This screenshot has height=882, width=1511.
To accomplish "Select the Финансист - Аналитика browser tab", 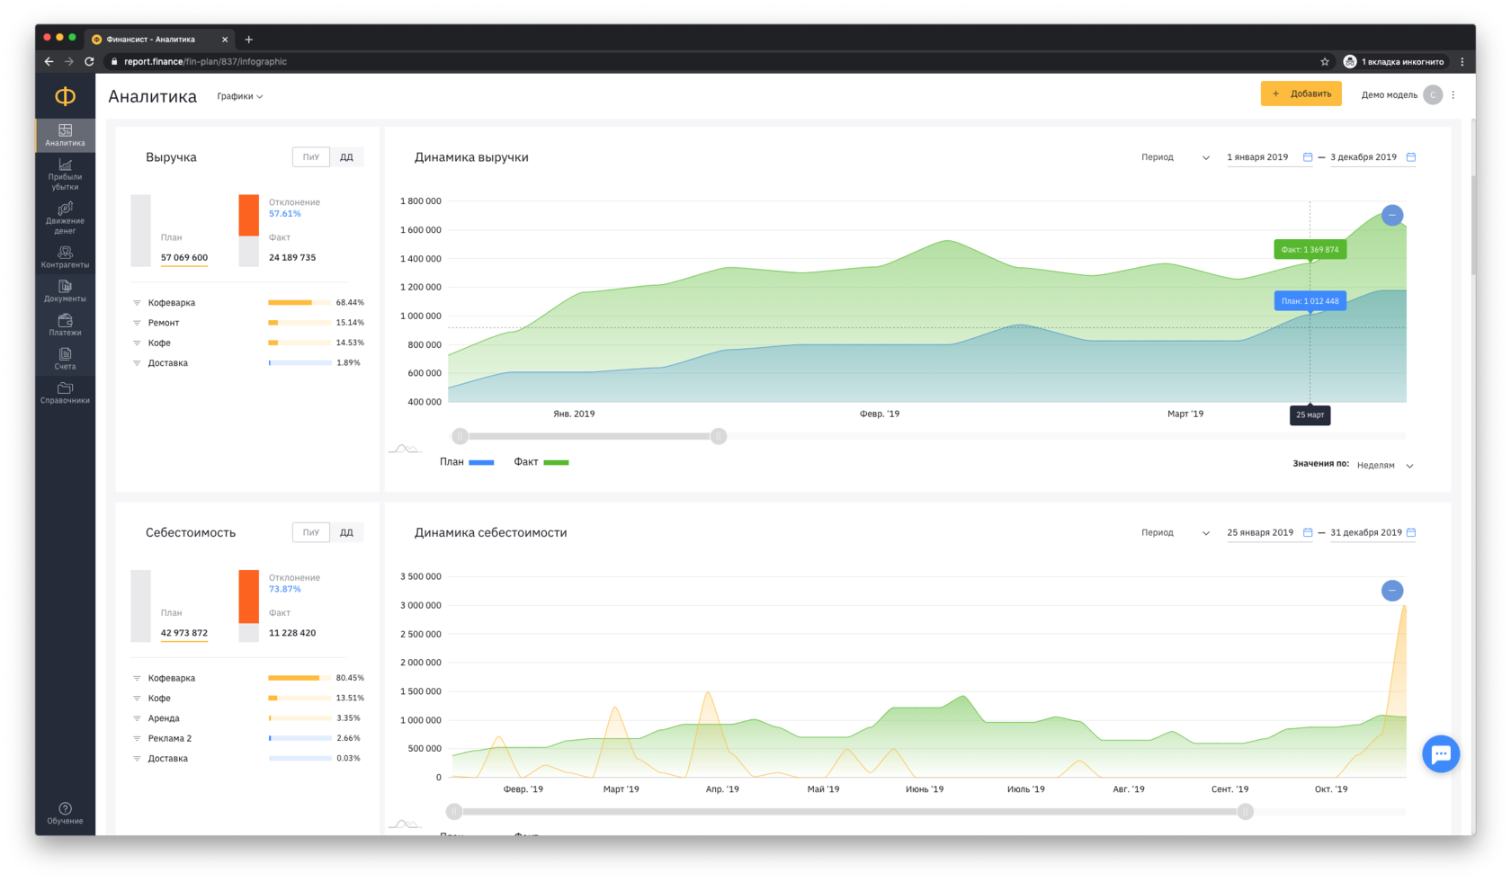I will (x=151, y=40).
